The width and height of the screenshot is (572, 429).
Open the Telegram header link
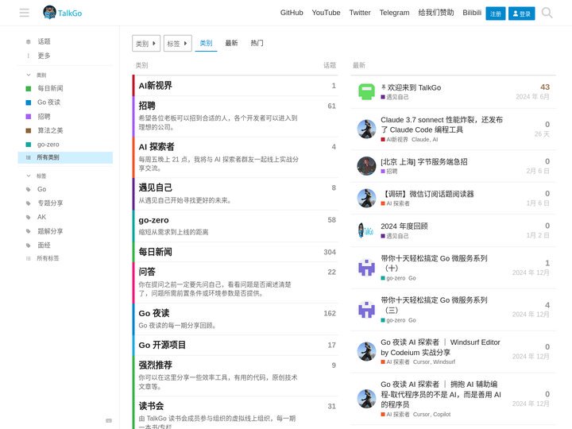pyautogui.click(x=394, y=13)
